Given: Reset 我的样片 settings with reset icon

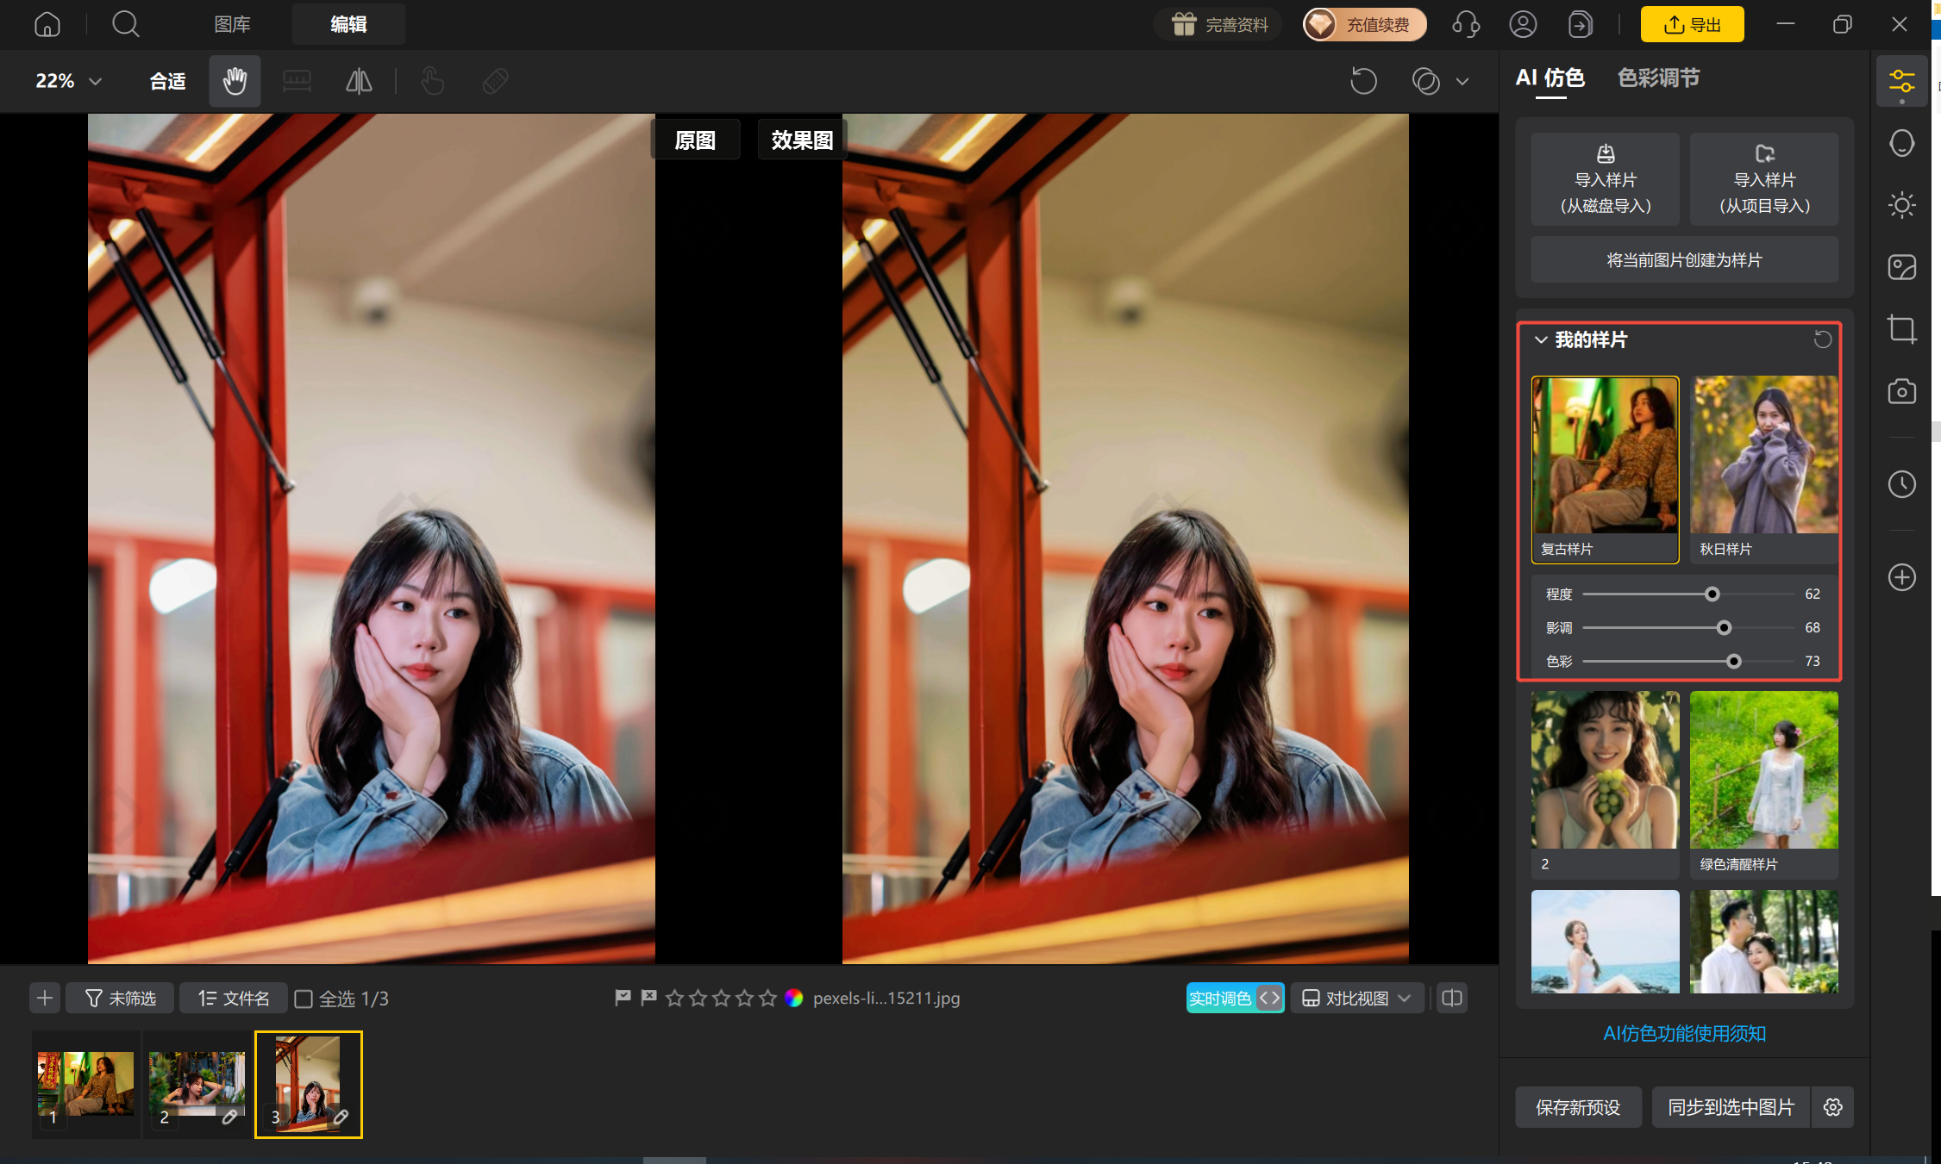Looking at the screenshot, I should [1822, 339].
